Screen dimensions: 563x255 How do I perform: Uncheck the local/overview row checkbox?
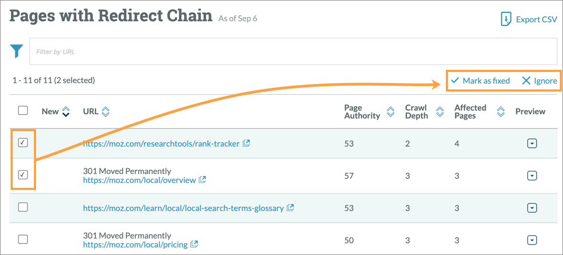click(x=23, y=175)
